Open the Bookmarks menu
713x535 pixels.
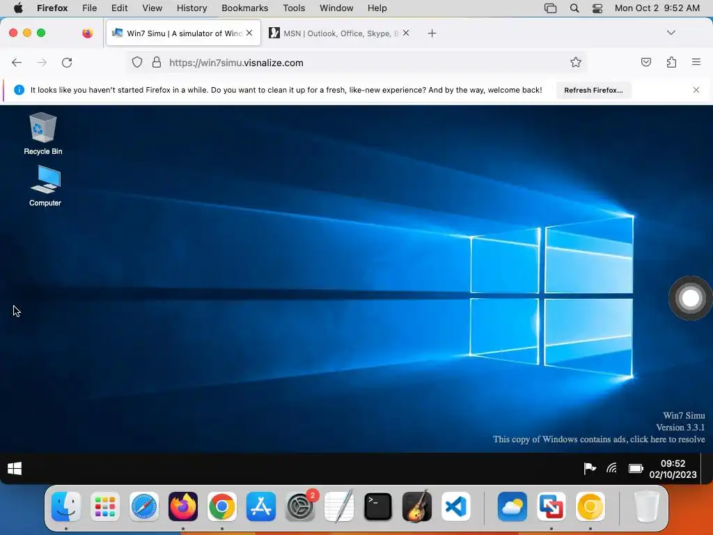point(244,8)
